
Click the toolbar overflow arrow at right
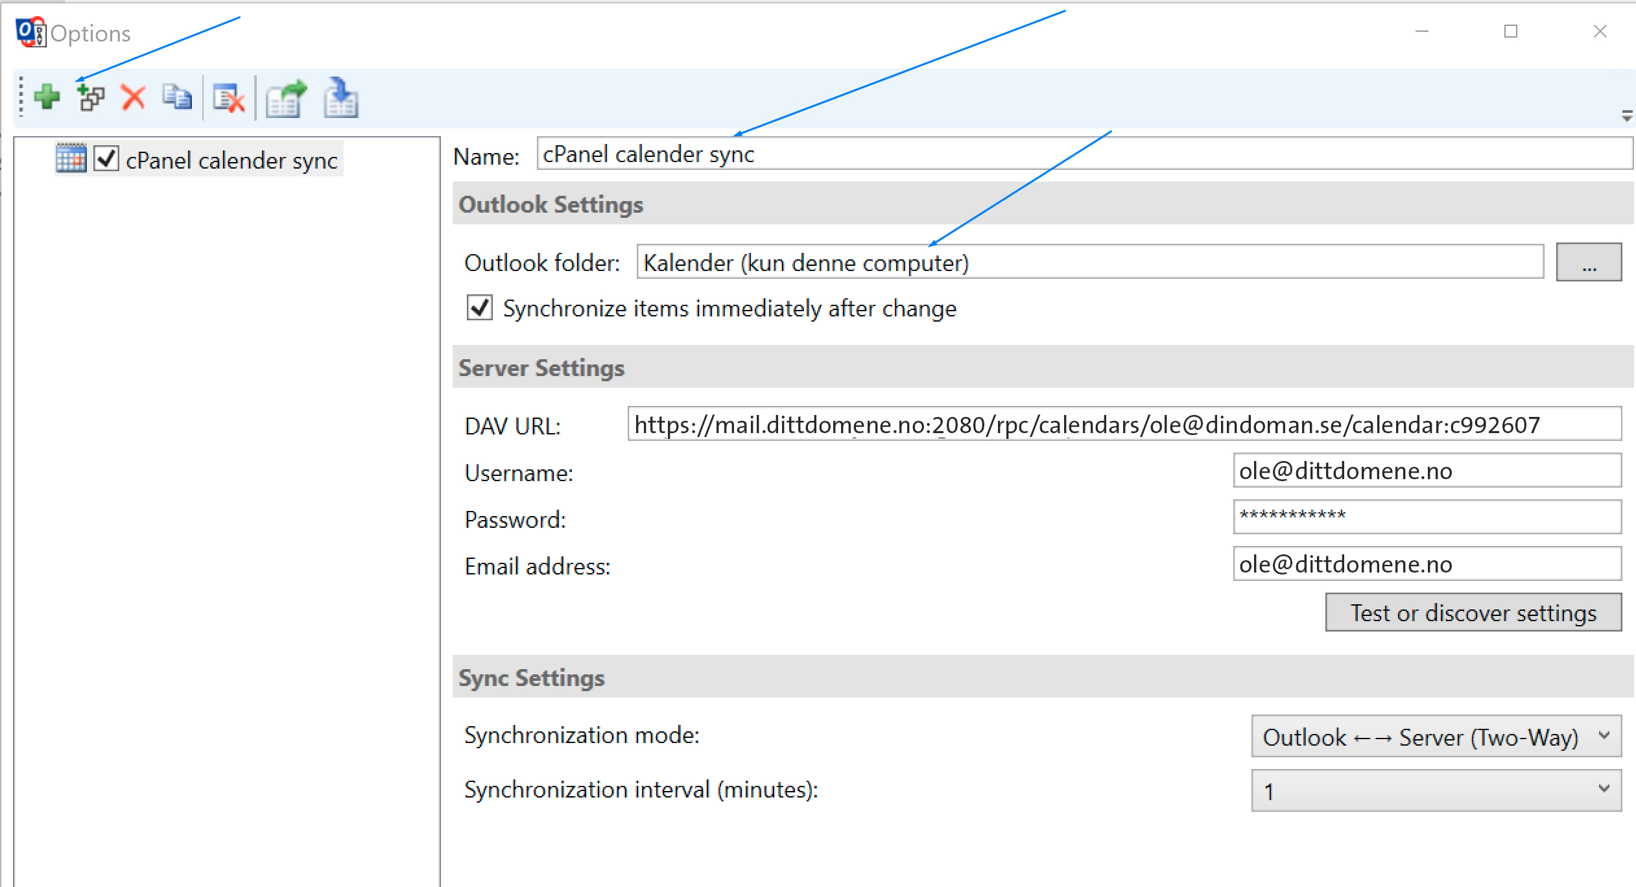click(x=1626, y=117)
